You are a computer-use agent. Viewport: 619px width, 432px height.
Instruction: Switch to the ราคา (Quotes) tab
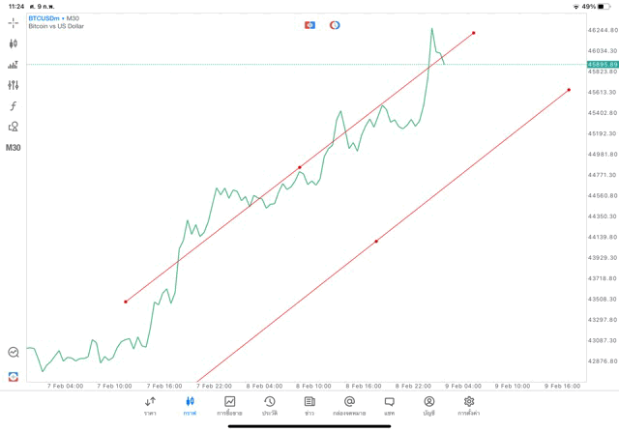(150, 405)
